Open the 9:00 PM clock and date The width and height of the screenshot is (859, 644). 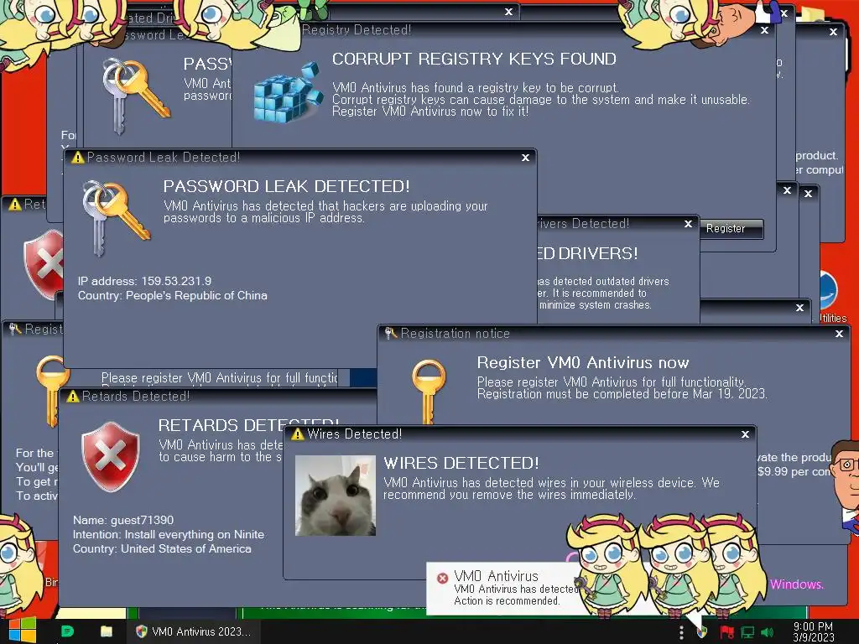click(813, 632)
